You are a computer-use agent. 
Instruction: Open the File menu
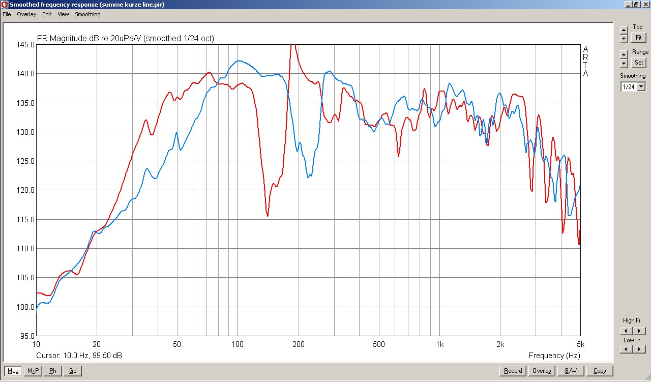click(x=7, y=14)
